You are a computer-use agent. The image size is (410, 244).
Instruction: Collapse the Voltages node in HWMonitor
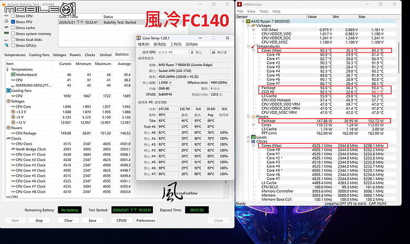point(249,26)
